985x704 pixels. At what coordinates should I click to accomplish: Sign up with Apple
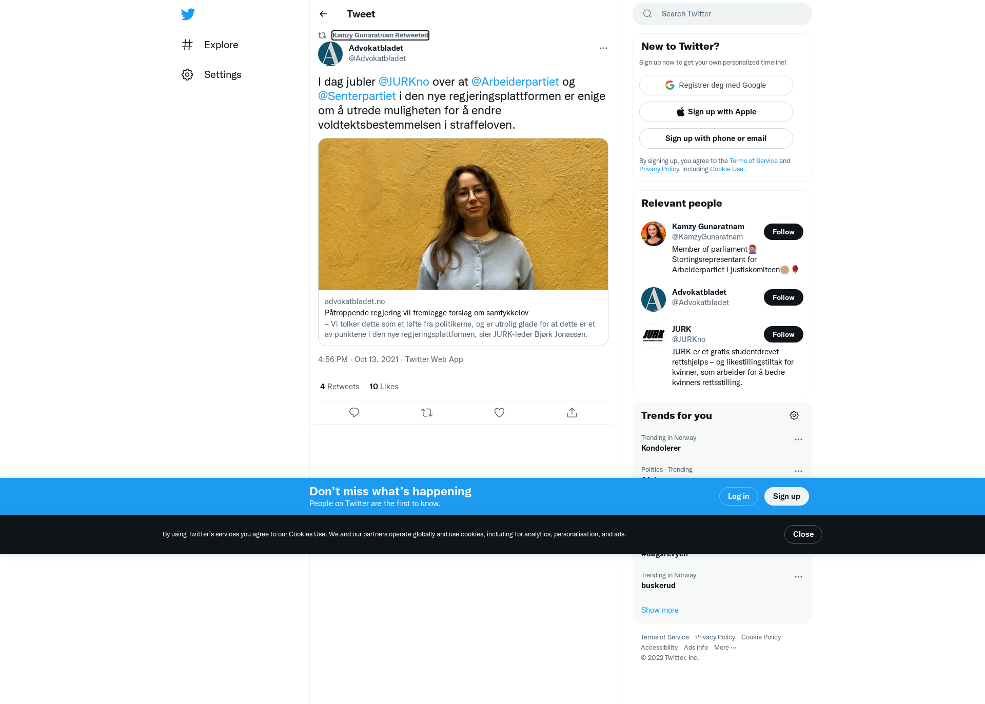(716, 112)
